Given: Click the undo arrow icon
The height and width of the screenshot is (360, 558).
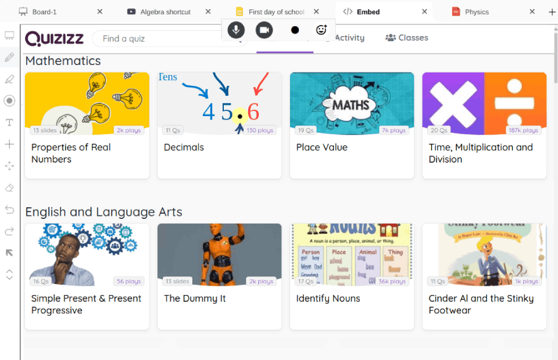Looking at the screenshot, I should coord(9,210).
